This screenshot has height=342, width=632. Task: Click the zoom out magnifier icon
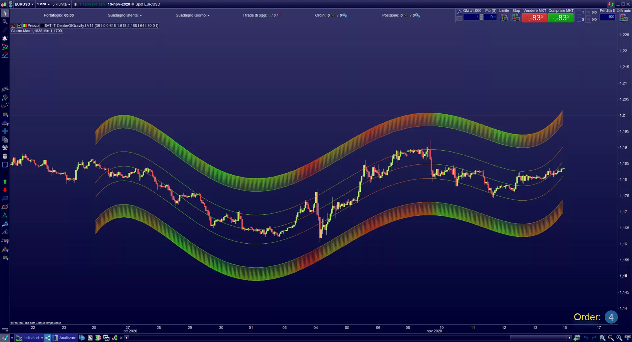[x=611, y=338]
